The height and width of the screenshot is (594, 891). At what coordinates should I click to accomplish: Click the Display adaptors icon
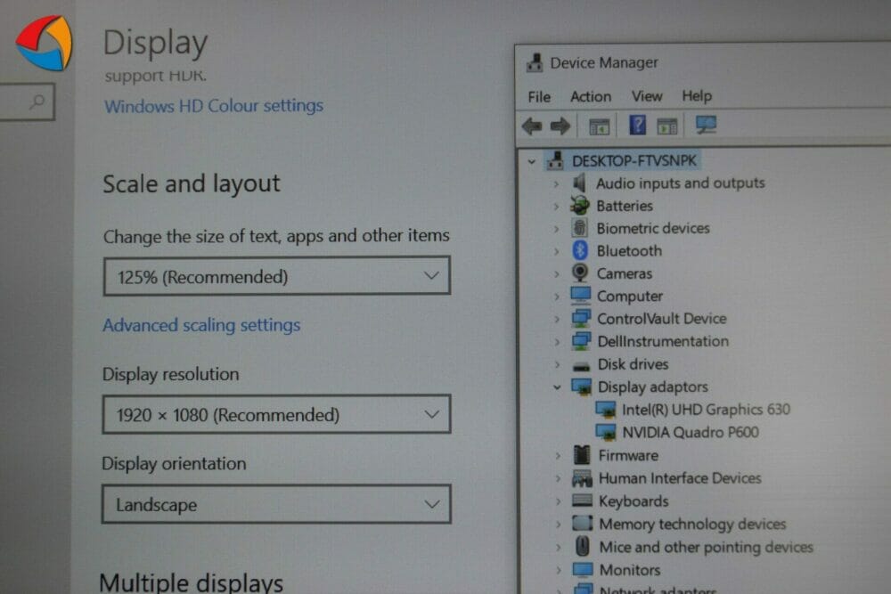[581, 387]
